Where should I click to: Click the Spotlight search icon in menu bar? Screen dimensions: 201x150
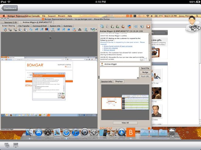coord(197,16)
